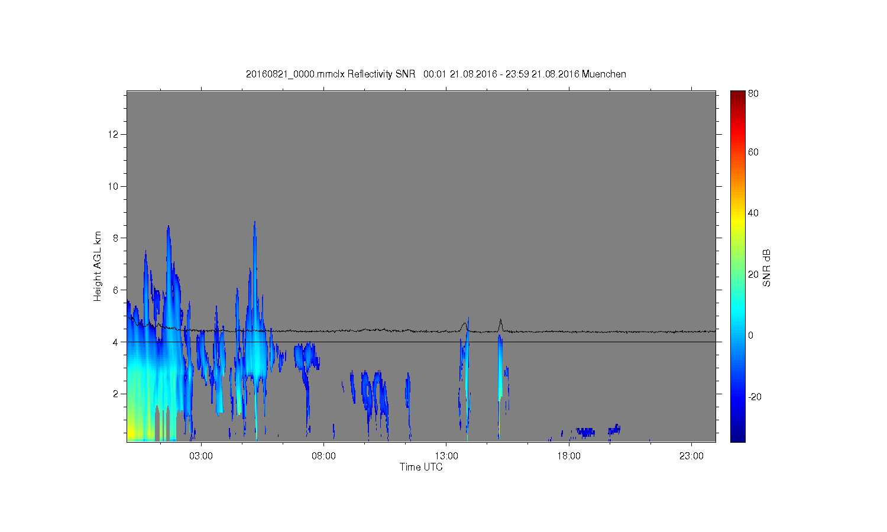
Task: Click the 23:00 time tick label
Action: [692, 456]
